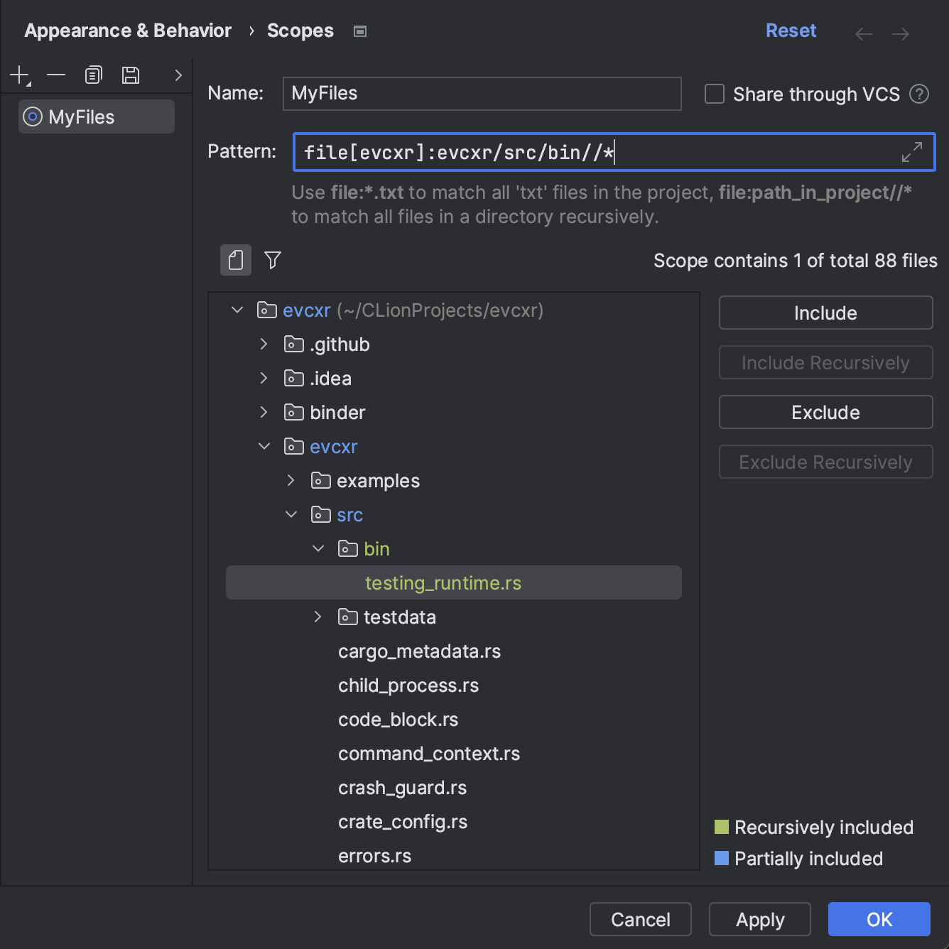Save the scope with the save icon
The image size is (949, 949).
pos(130,75)
